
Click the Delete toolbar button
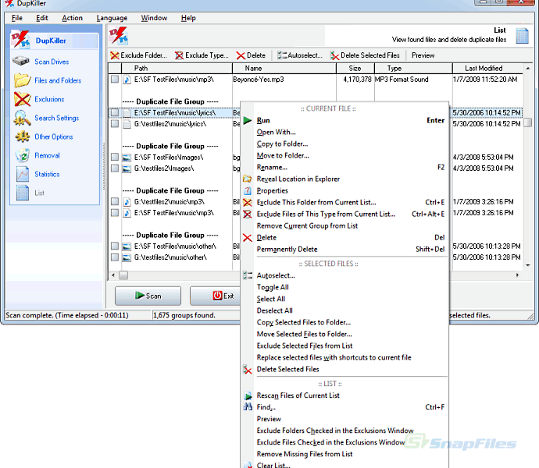251,55
